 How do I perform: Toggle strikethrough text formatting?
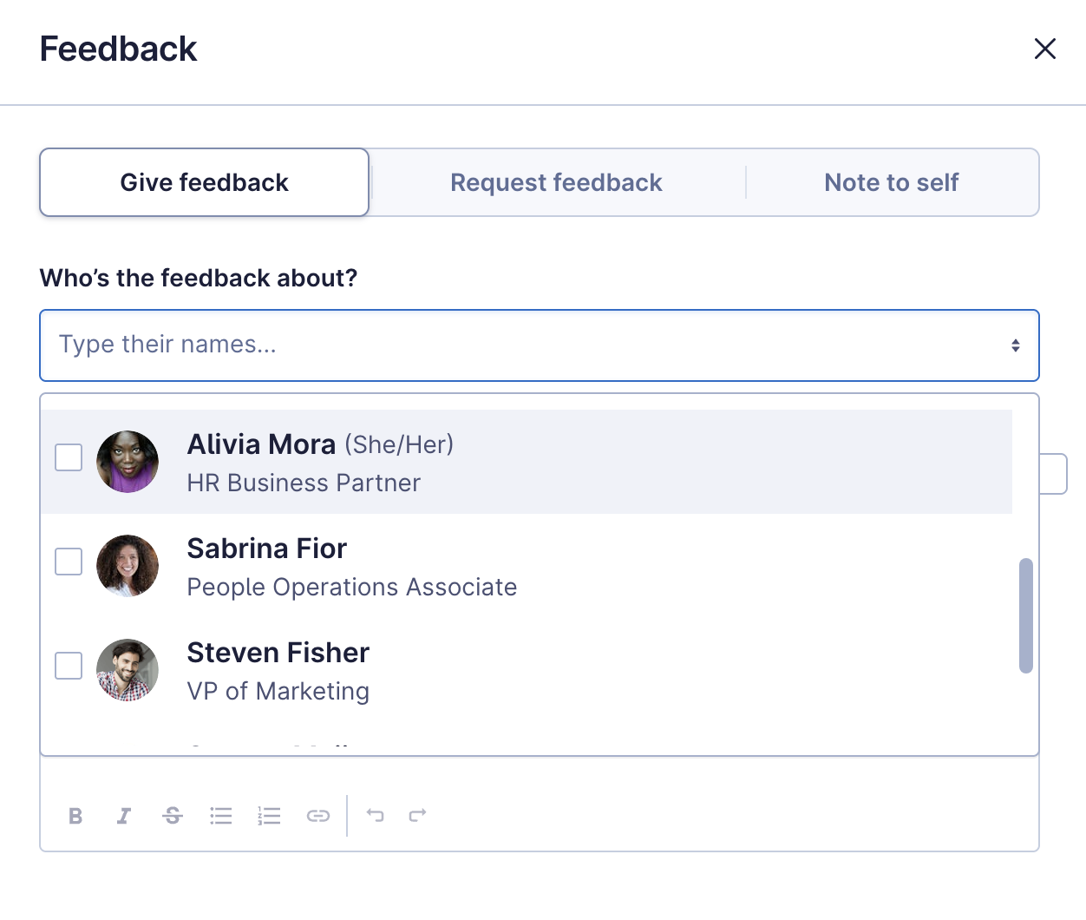click(x=173, y=816)
